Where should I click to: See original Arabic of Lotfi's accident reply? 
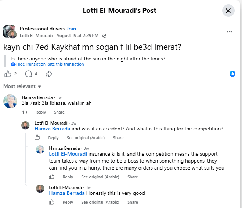[x=86, y=138]
